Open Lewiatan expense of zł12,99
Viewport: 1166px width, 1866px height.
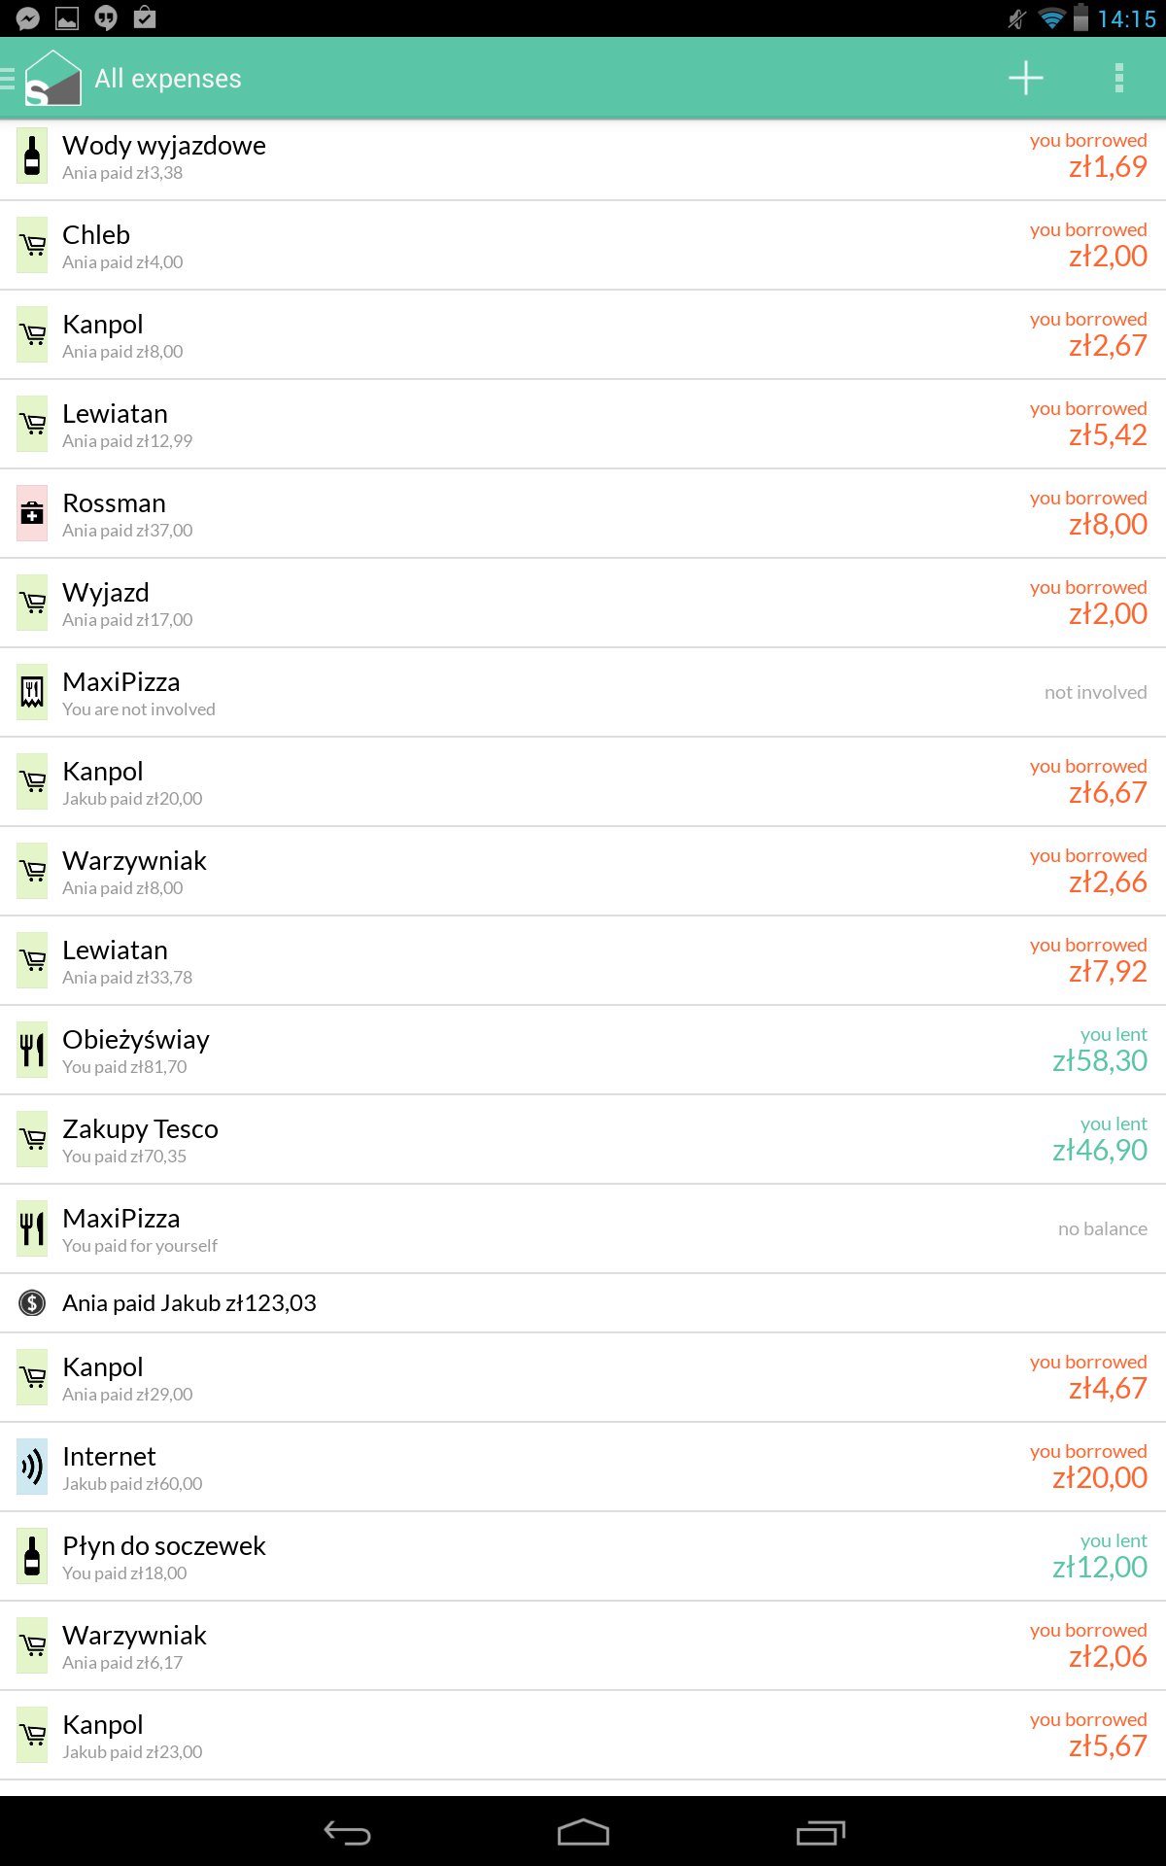(583, 425)
